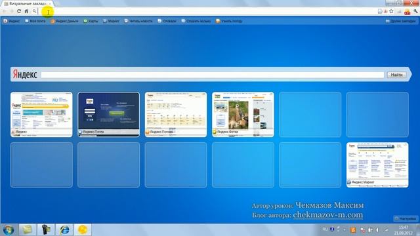Reload the page with the refresh icon
The height and width of the screenshot is (236, 420).
(19, 11)
